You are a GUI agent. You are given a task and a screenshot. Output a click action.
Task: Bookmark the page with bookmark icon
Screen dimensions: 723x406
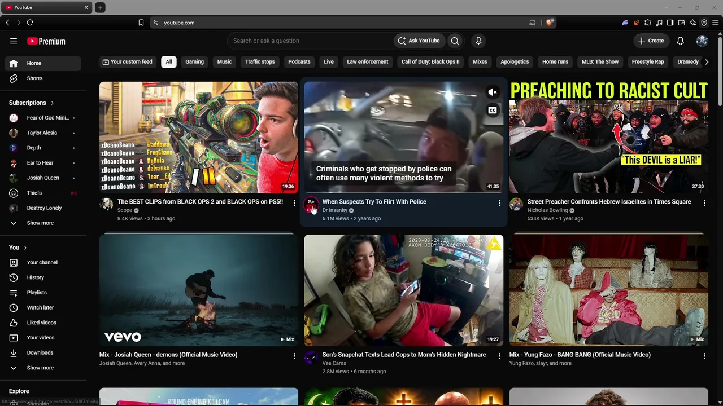[141, 23]
